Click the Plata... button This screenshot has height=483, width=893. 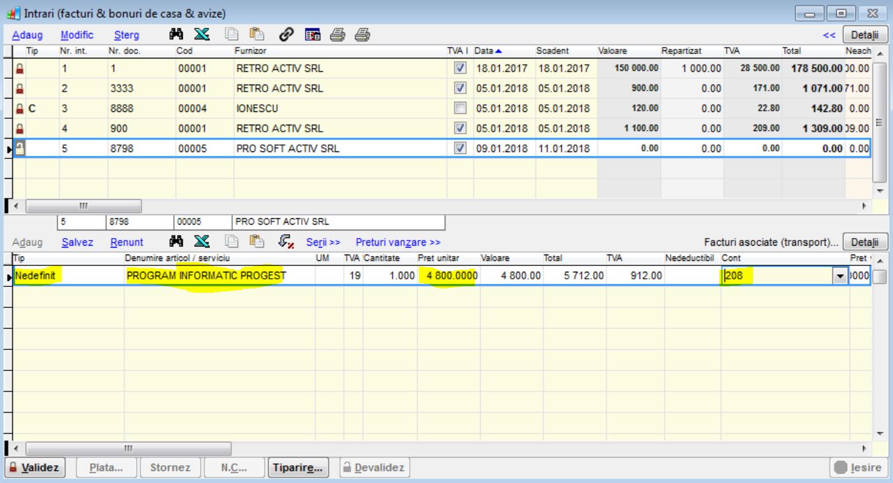pyautogui.click(x=106, y=467)
